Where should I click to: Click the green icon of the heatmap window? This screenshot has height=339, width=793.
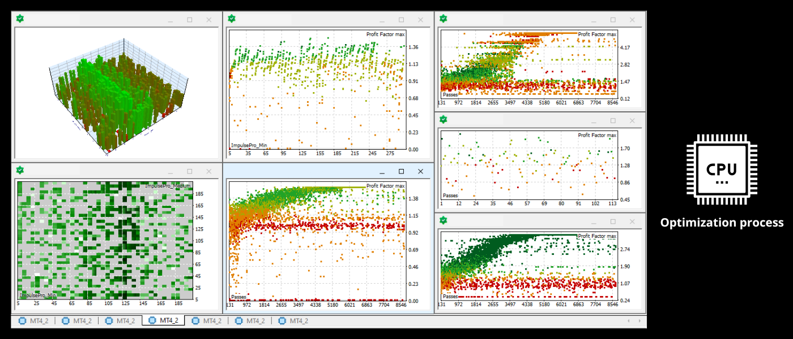(20, 170)
